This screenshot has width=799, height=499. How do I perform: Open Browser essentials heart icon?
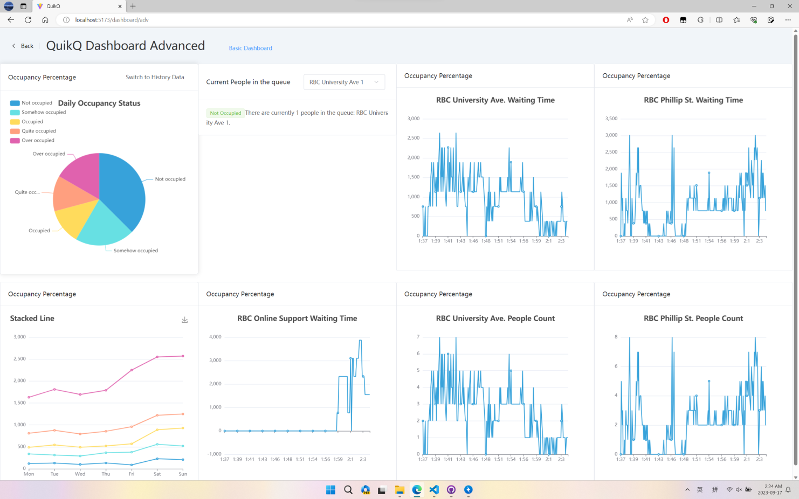(x=754, y=20)
